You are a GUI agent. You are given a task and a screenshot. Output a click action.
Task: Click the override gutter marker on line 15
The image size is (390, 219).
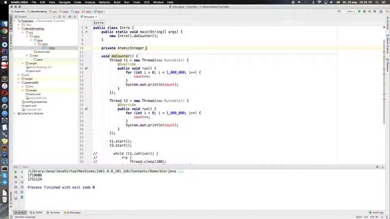click(87, 68)
